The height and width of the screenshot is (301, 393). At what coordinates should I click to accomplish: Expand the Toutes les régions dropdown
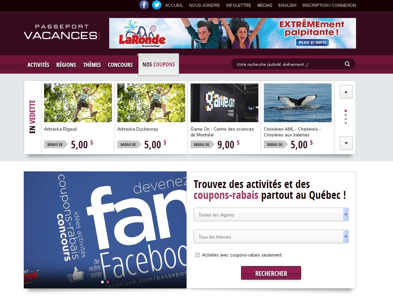(x=271, y=215)
